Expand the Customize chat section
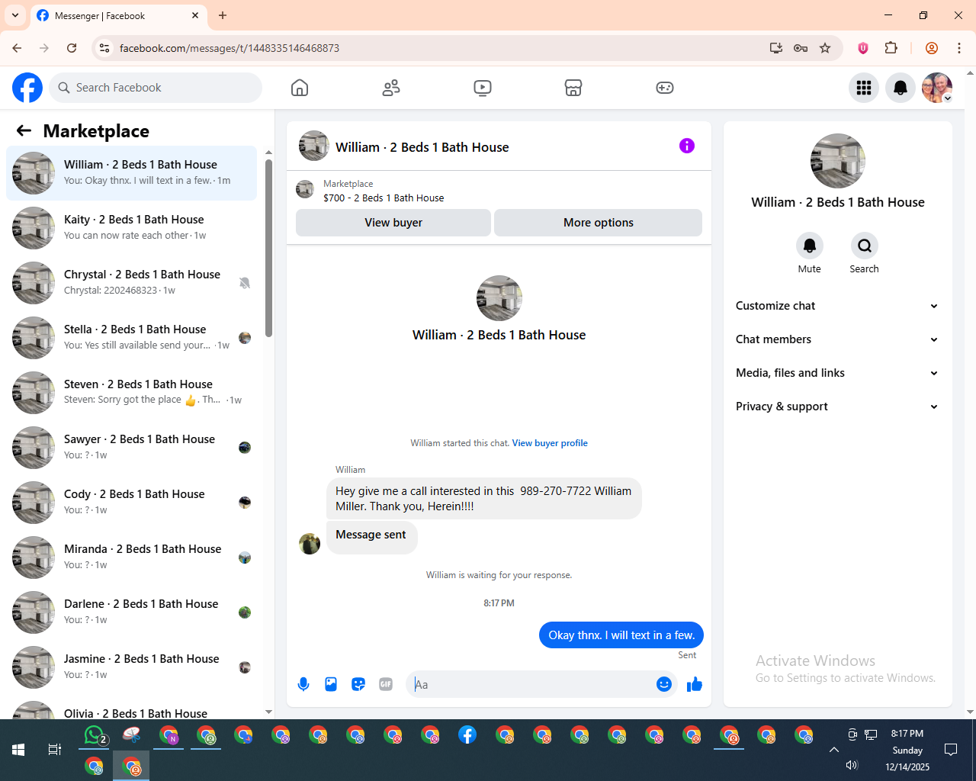Screen dimensions: 976x781 (x=837, y=306)
